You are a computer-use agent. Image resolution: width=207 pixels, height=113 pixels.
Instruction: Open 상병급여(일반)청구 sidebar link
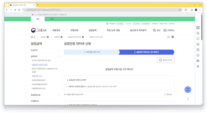tap(39, 80)
